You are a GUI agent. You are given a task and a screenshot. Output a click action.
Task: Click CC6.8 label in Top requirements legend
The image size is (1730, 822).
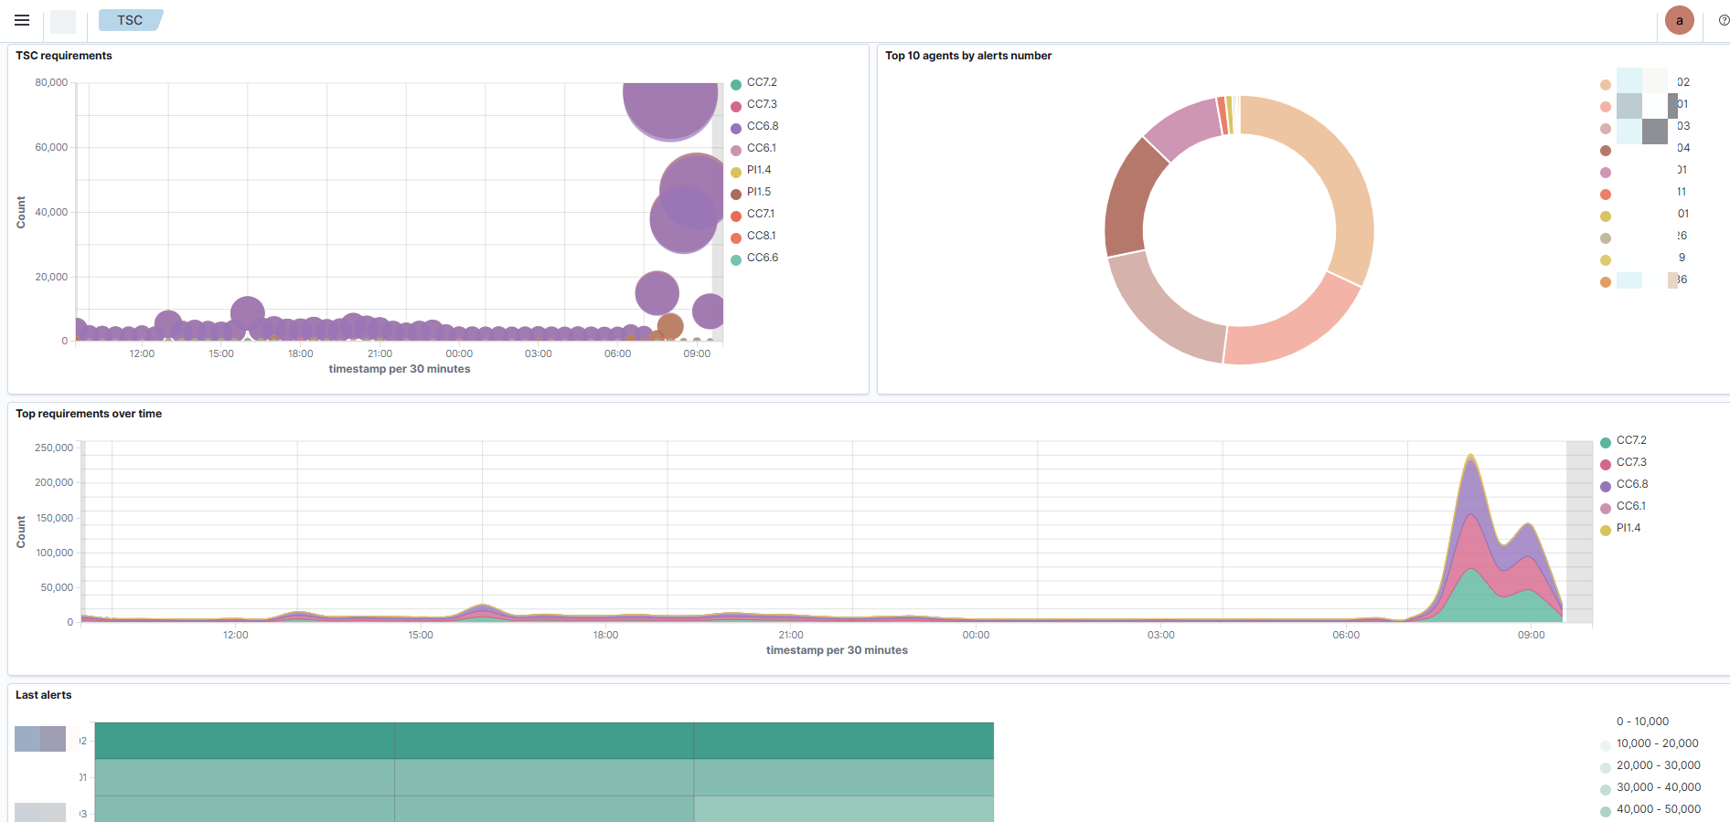point(1631,484)
